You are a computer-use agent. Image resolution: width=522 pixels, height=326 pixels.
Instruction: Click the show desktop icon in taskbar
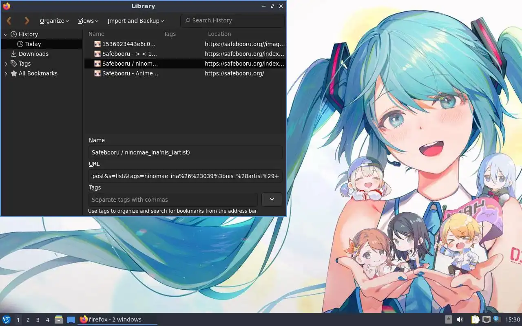coord(71,319)
